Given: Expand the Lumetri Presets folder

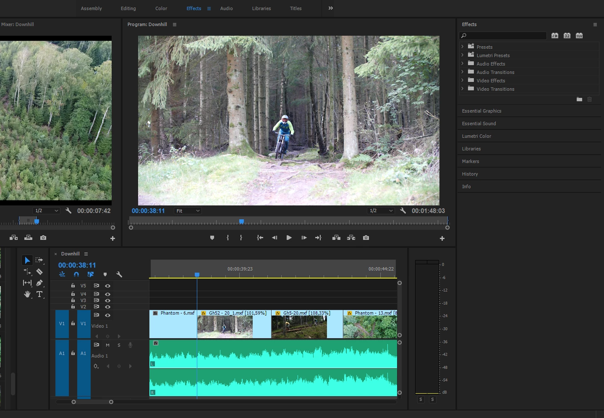Looking at the screenshot, I should tap(463, 55).
